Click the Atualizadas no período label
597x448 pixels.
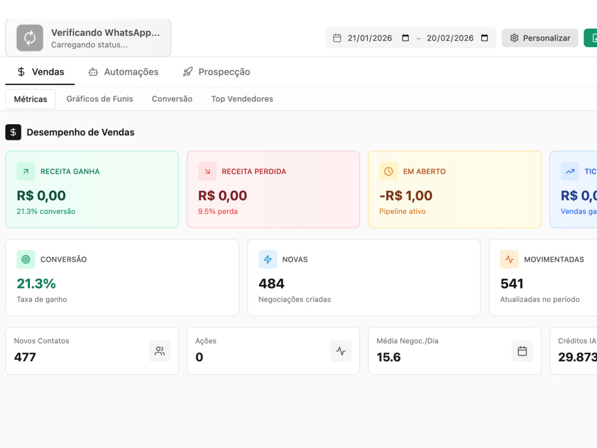(540, 299)
